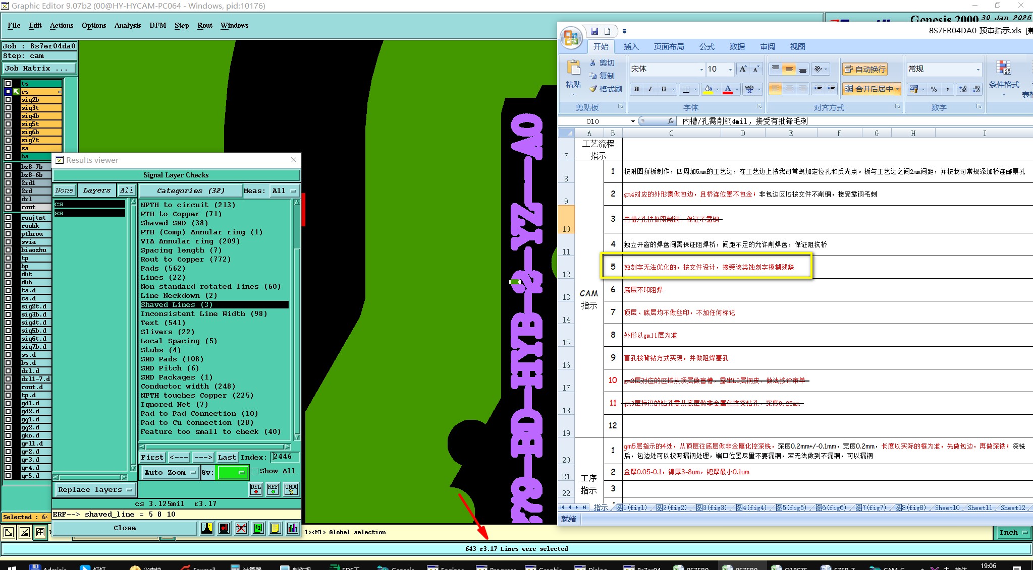This screenshot has width=1033, height=570.
Task: Click the DEL delete-result icon
Action: point(256,489)
